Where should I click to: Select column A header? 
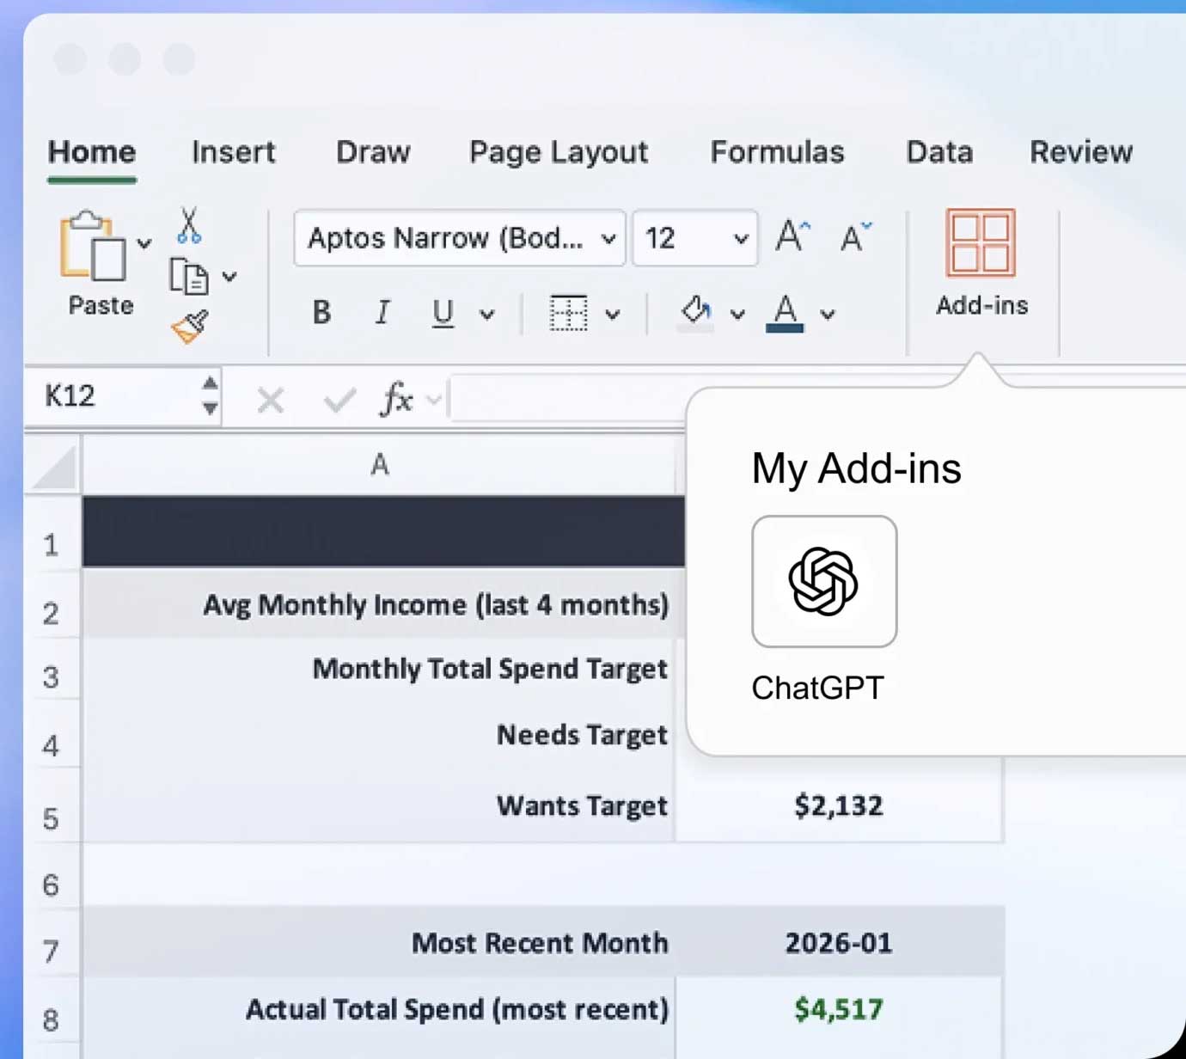pyautogui.click(x=380, y=465)
